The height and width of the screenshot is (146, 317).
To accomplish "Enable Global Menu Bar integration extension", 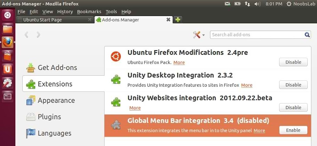I will (x=293, y=130).
